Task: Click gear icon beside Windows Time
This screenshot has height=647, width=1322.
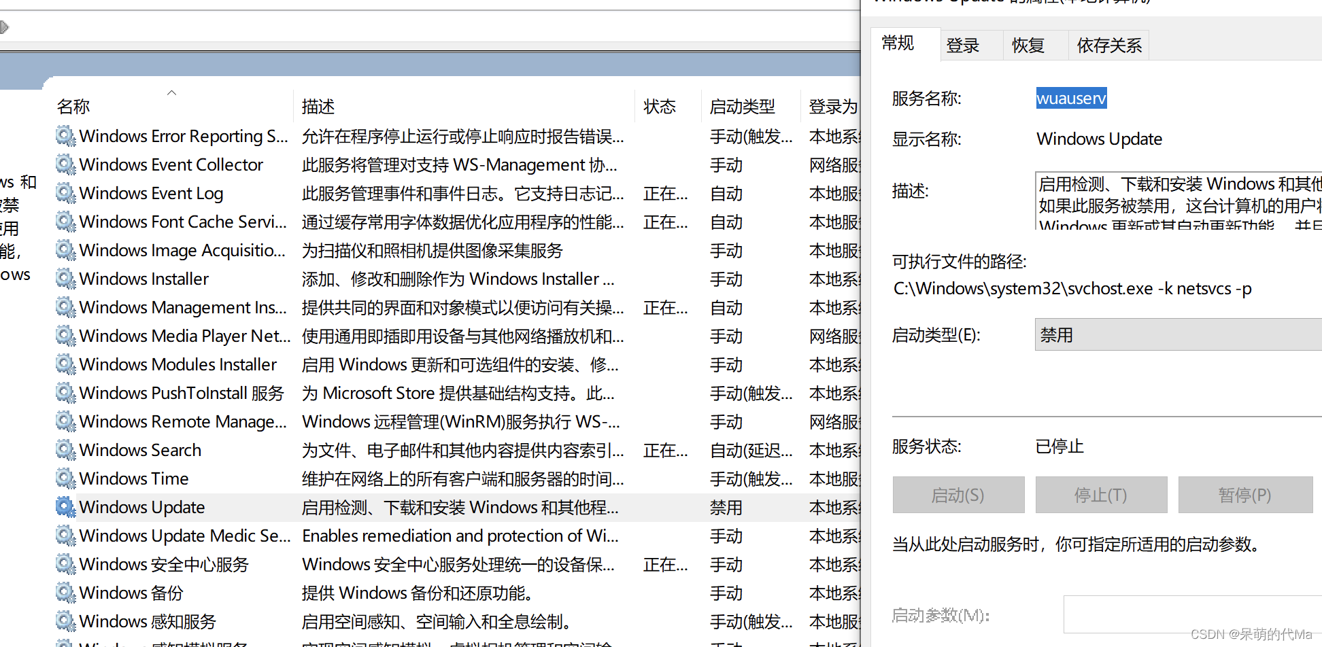Action: click(x=65, y=478)
